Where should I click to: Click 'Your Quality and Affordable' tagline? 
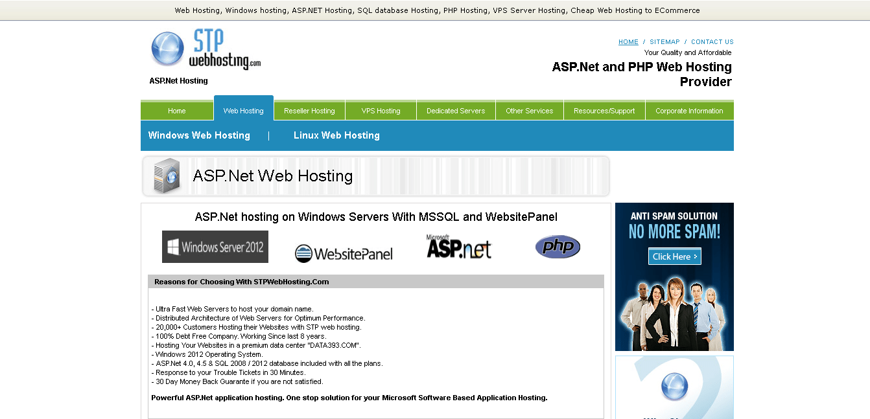click(x=688, y=52)
